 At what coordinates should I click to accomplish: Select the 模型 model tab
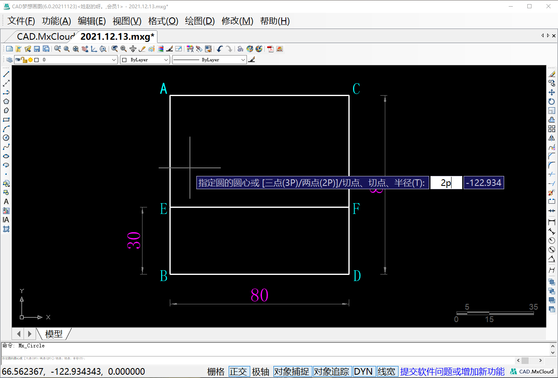tap(54, 334)
